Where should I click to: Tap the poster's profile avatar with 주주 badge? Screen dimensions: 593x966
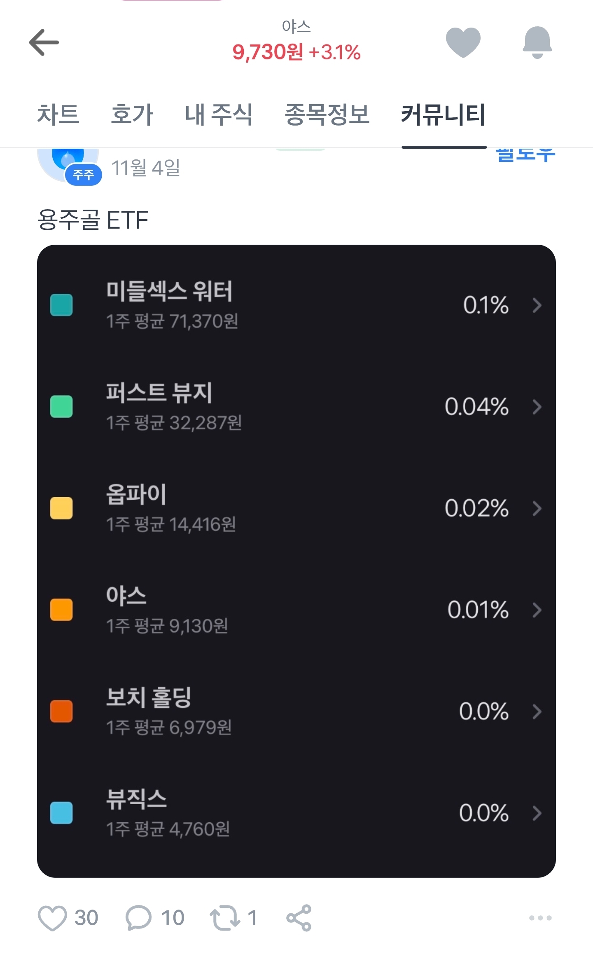(x=68, y=165)
